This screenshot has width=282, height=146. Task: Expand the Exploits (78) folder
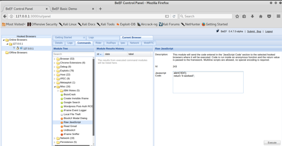pyautogui.click(x=55, y=71)
